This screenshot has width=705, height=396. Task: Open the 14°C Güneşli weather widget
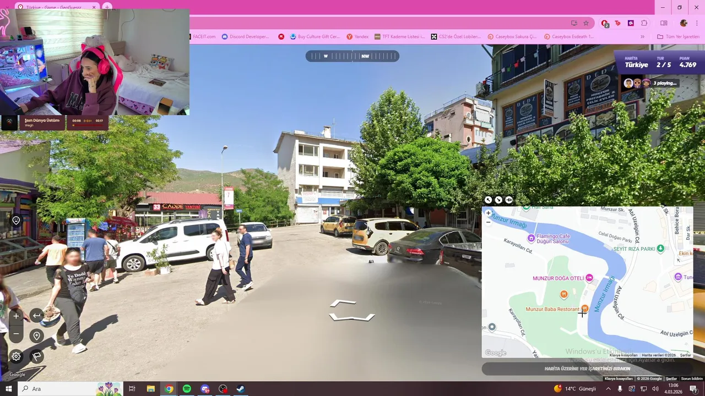coord(575,389)
